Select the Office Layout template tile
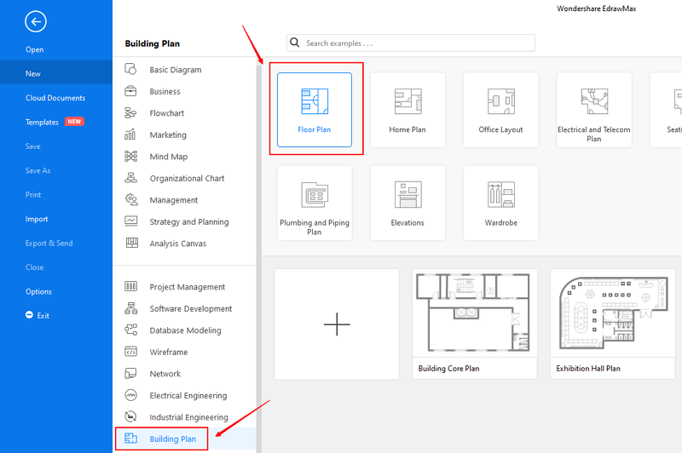682x453 pixels. [500, 110]
